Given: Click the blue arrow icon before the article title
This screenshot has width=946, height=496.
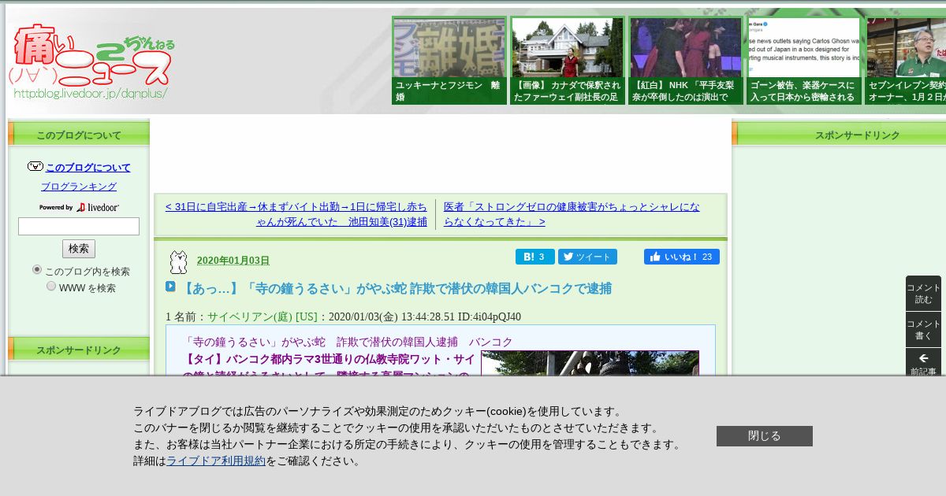Looking at the screenshot, I should tap(170, 287).
